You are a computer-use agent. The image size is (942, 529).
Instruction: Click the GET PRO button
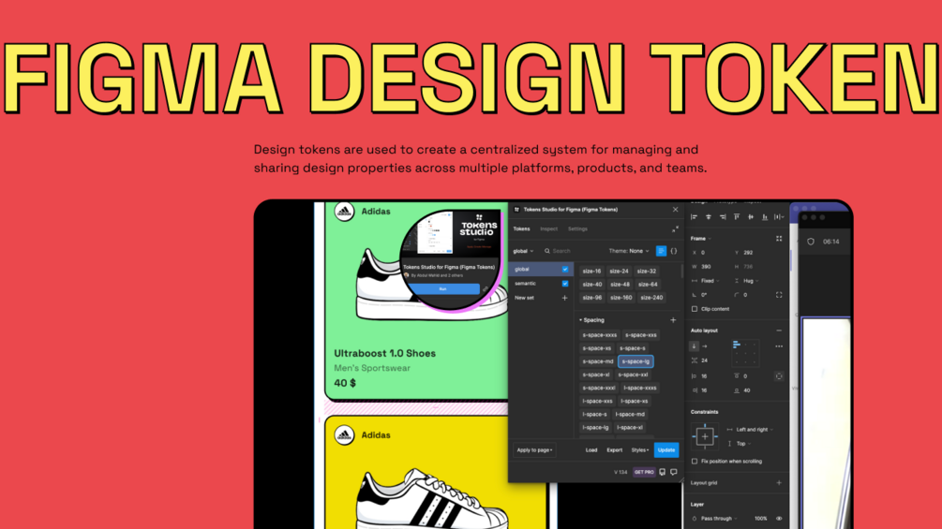point(644,473)
